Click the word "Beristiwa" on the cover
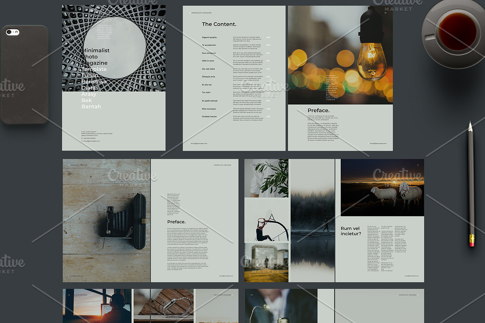 coord(94,82)
